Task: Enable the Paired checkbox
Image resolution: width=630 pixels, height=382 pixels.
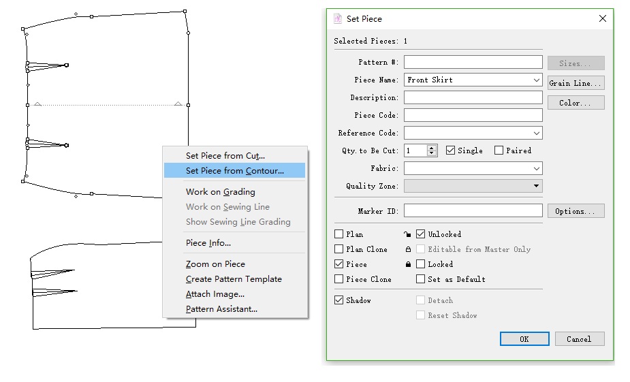Action: (x=499, y=150)
